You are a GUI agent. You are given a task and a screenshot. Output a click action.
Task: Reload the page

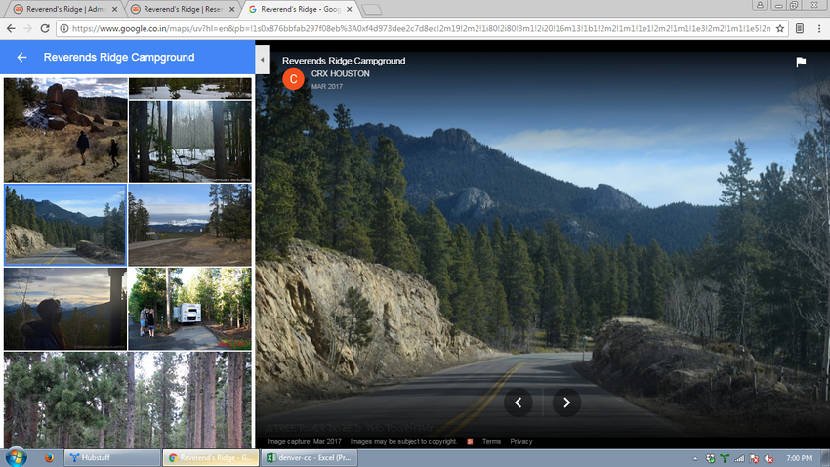pyautogui.click(x=45, y=29)
